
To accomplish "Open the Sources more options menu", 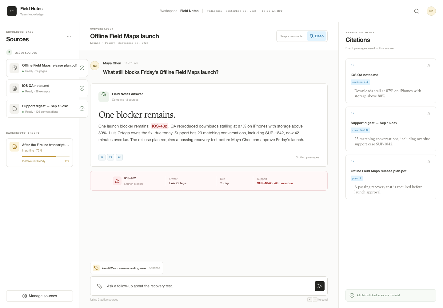I will (69, 36).
